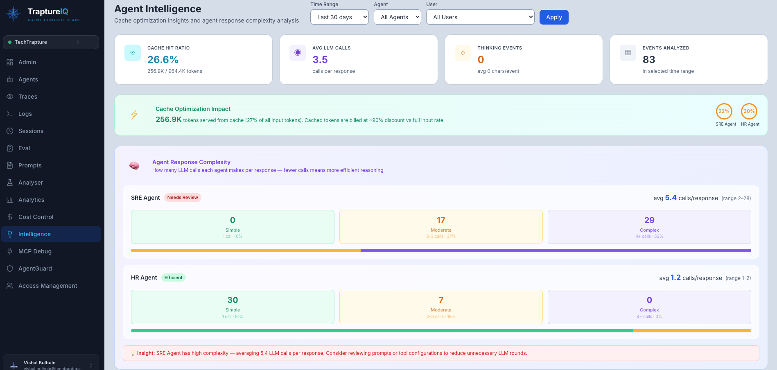Select the Traces sidebar icon
Image resolution: width=777 pixels, height=370 pixels.
pyautogui.click(x=10, y=97)
